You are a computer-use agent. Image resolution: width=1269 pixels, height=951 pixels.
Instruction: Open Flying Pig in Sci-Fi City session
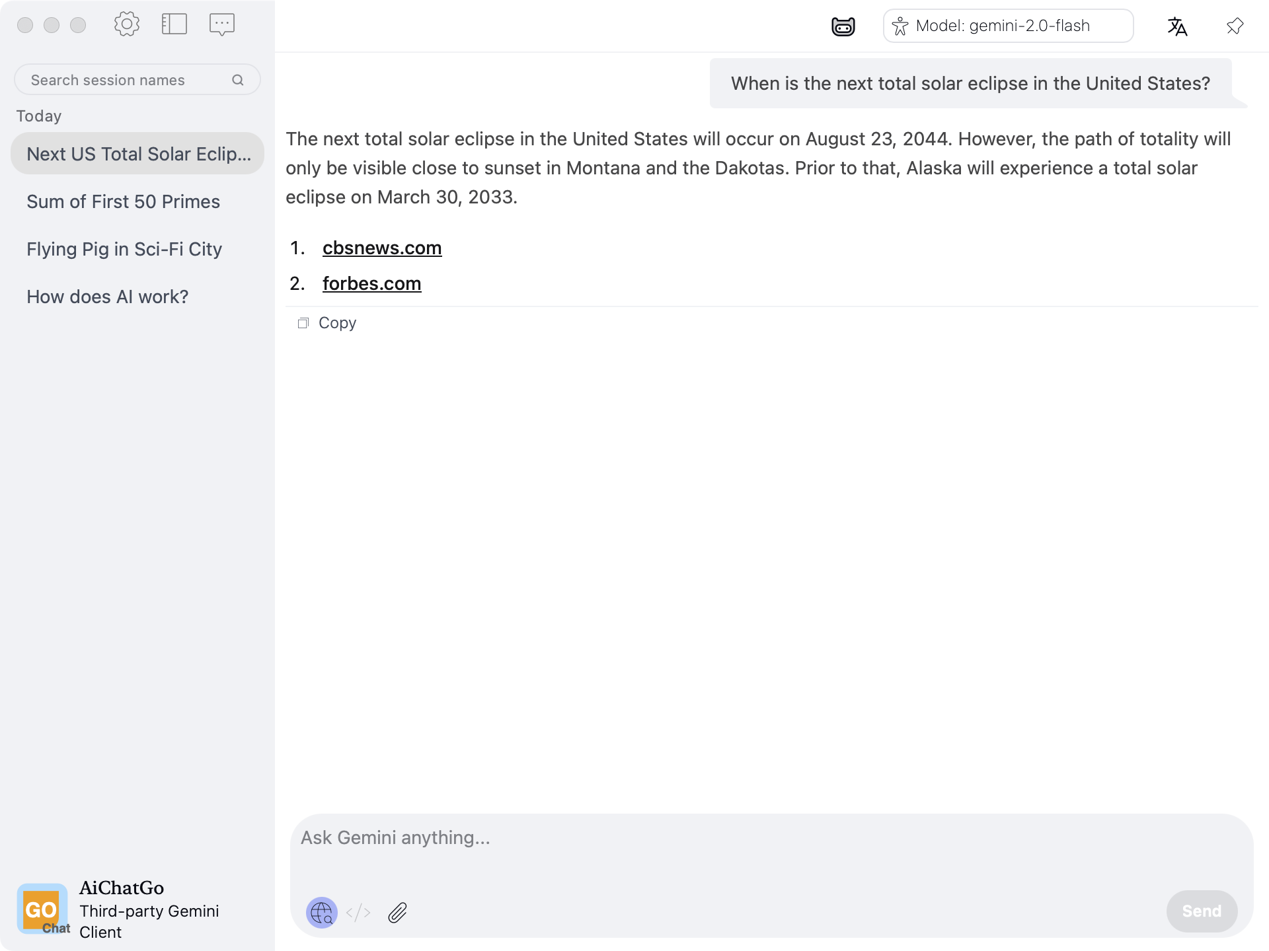pos(124,249)
